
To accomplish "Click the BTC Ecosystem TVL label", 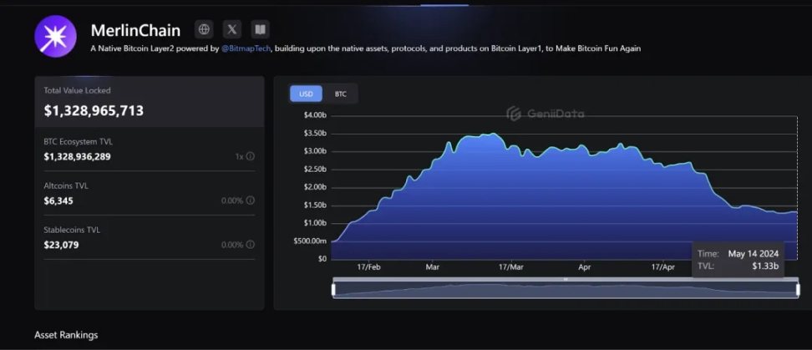I will pyautogui.click(x=78, y=141).
